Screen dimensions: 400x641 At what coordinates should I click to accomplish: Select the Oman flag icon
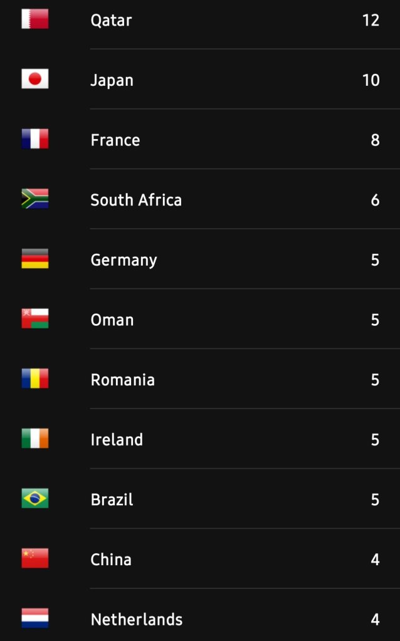[x=34, y=319]
